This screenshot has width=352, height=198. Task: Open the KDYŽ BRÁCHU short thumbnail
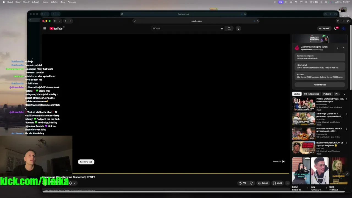(301, 171)
